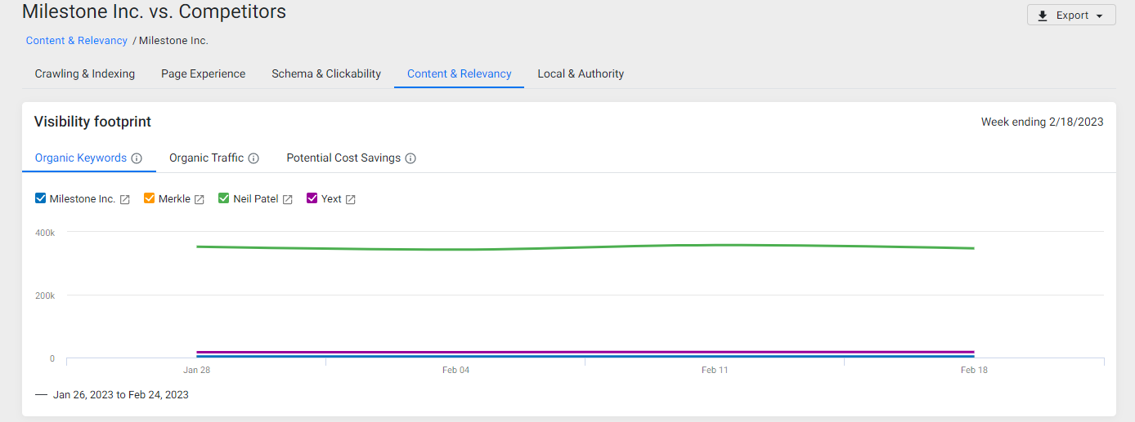Open Neil Patel external link icon

288,199
